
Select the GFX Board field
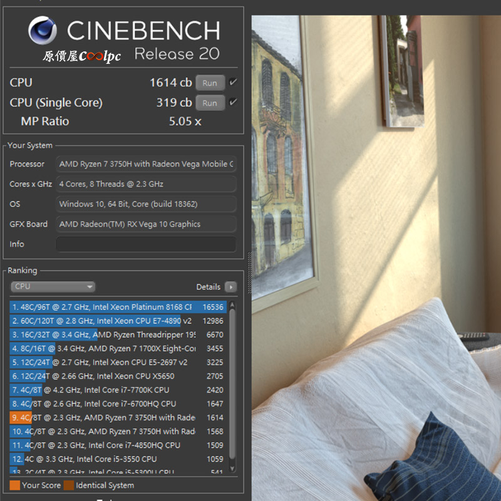pyautogui.click(x=146, y=224)
